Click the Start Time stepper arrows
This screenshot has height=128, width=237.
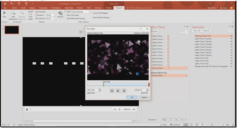coord(100,90)
